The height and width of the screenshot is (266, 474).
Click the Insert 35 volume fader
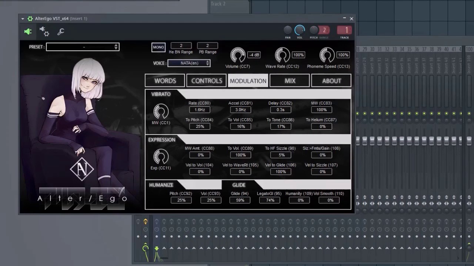(409, 140)
